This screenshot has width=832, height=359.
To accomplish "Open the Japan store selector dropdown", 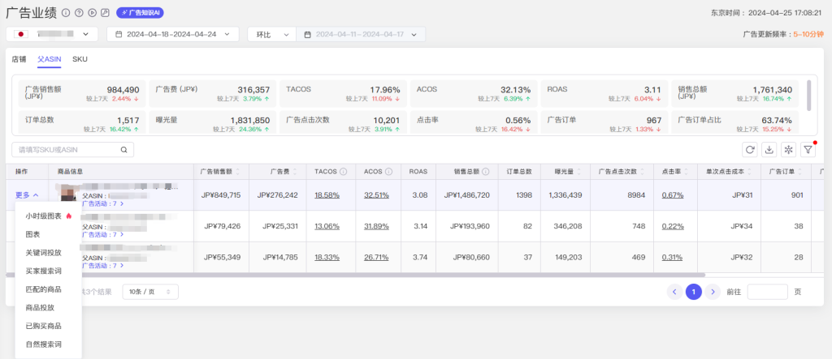I will coord(52,34).
